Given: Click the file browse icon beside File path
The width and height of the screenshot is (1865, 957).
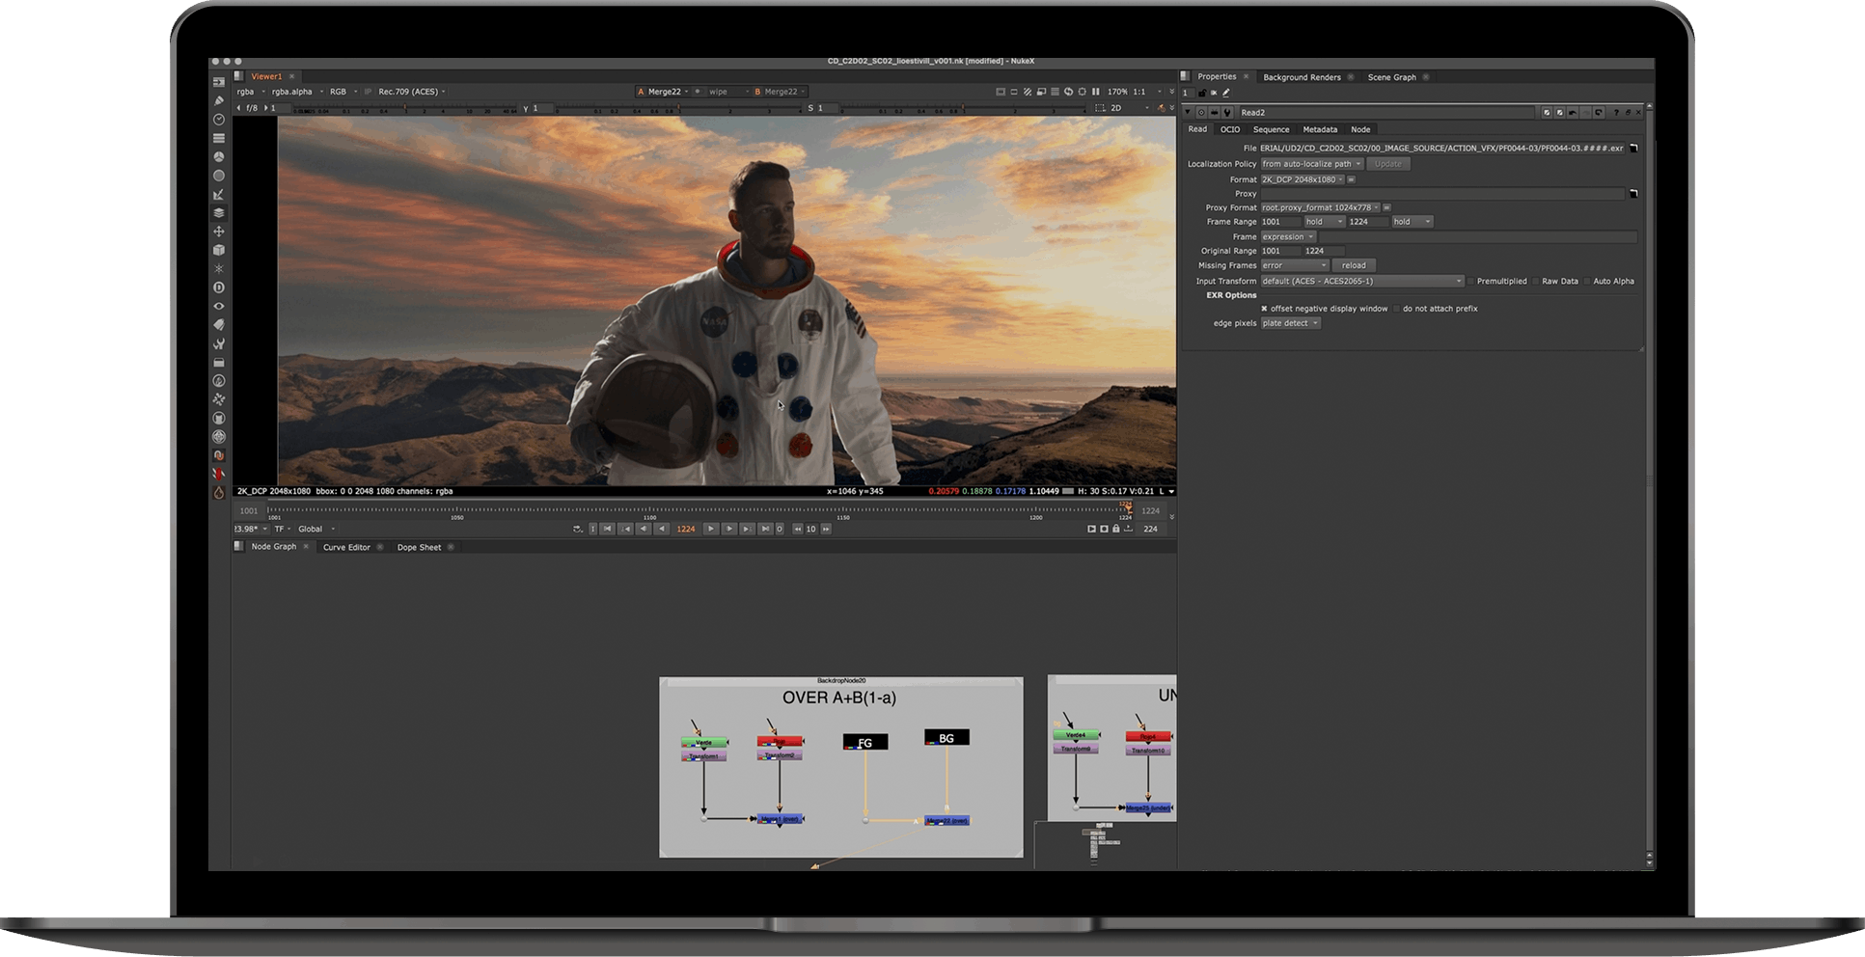Looking at the screenshot, I should click(x=1633, y=149).
